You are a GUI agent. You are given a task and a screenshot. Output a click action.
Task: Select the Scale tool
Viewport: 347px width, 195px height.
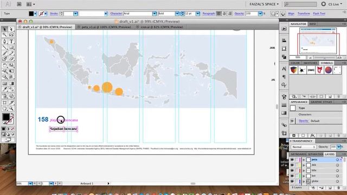[11, 65]
